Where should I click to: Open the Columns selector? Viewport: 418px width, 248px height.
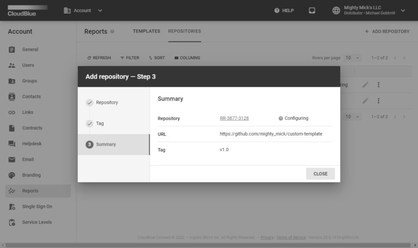[x=187, y=58]
